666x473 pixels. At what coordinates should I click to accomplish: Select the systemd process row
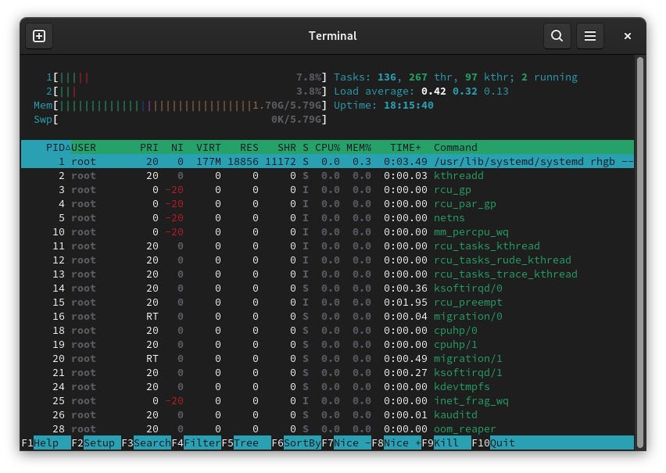click(328, 162)
